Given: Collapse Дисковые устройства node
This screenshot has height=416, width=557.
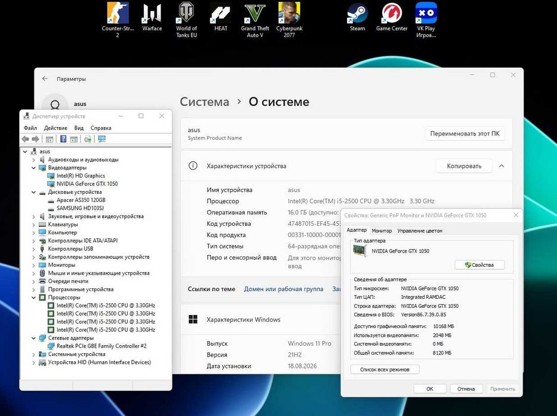Looking at the screenshot, I should (x=34, y=192).
